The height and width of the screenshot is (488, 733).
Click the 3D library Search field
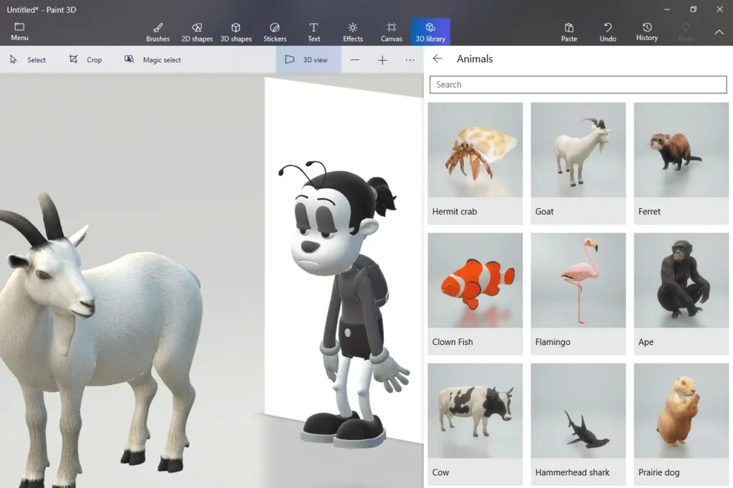point(578,84)
